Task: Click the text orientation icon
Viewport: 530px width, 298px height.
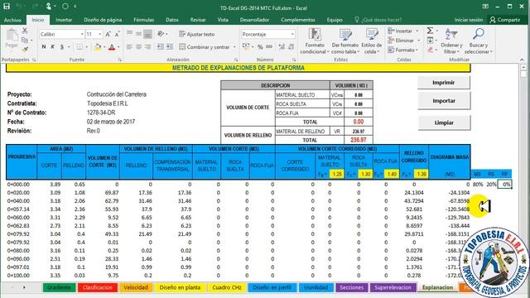Action: pyautogui.click(x=161, y=34)
